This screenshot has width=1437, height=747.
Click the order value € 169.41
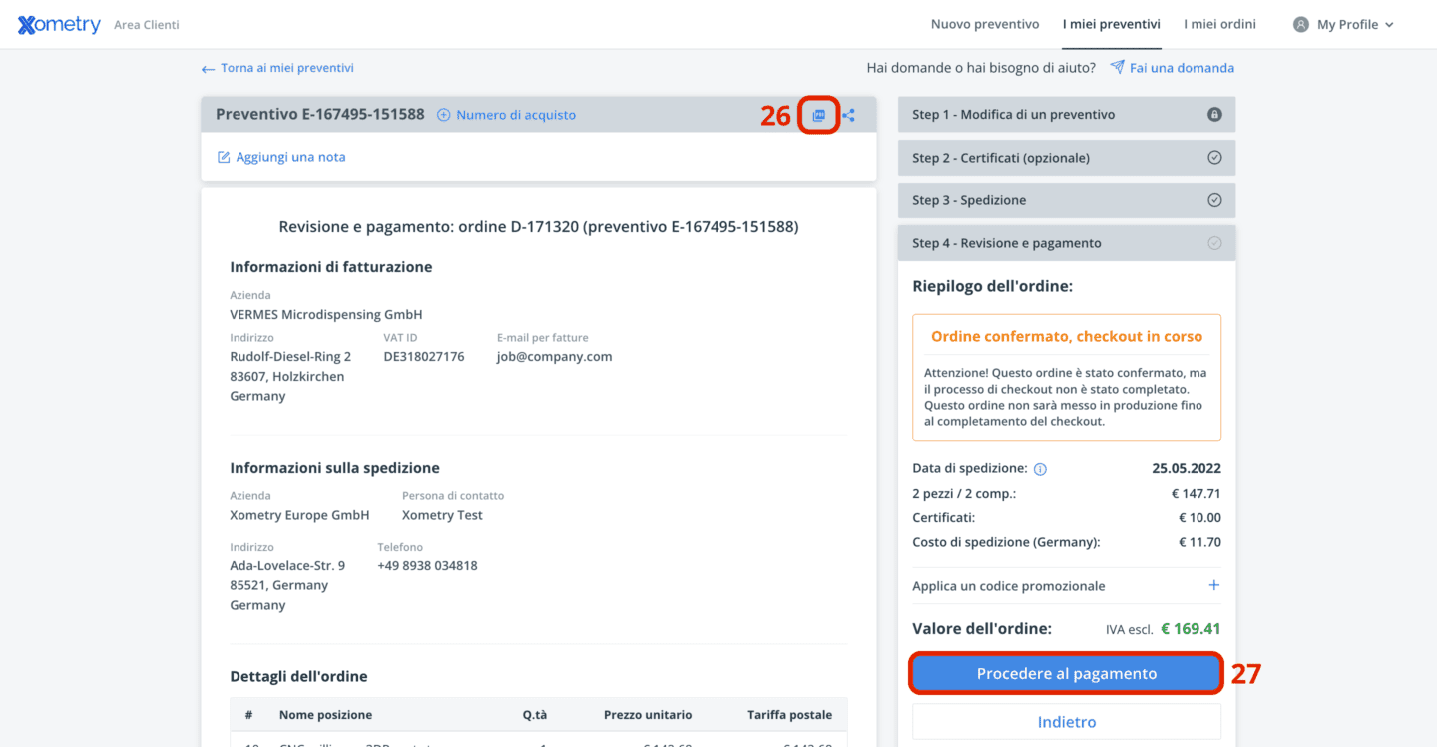click(1192, 629)
